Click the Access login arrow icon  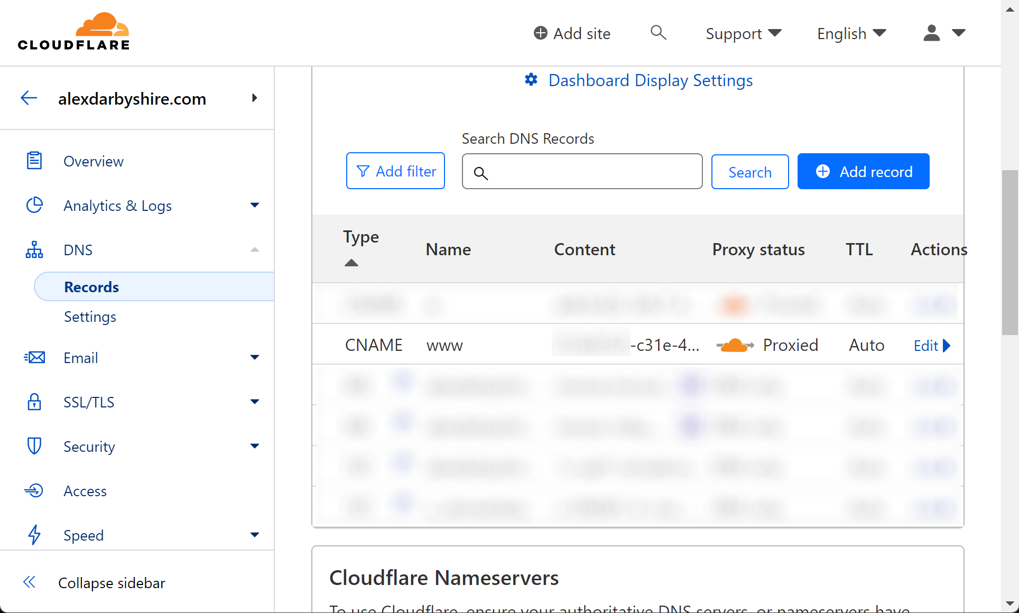(33, 490)
